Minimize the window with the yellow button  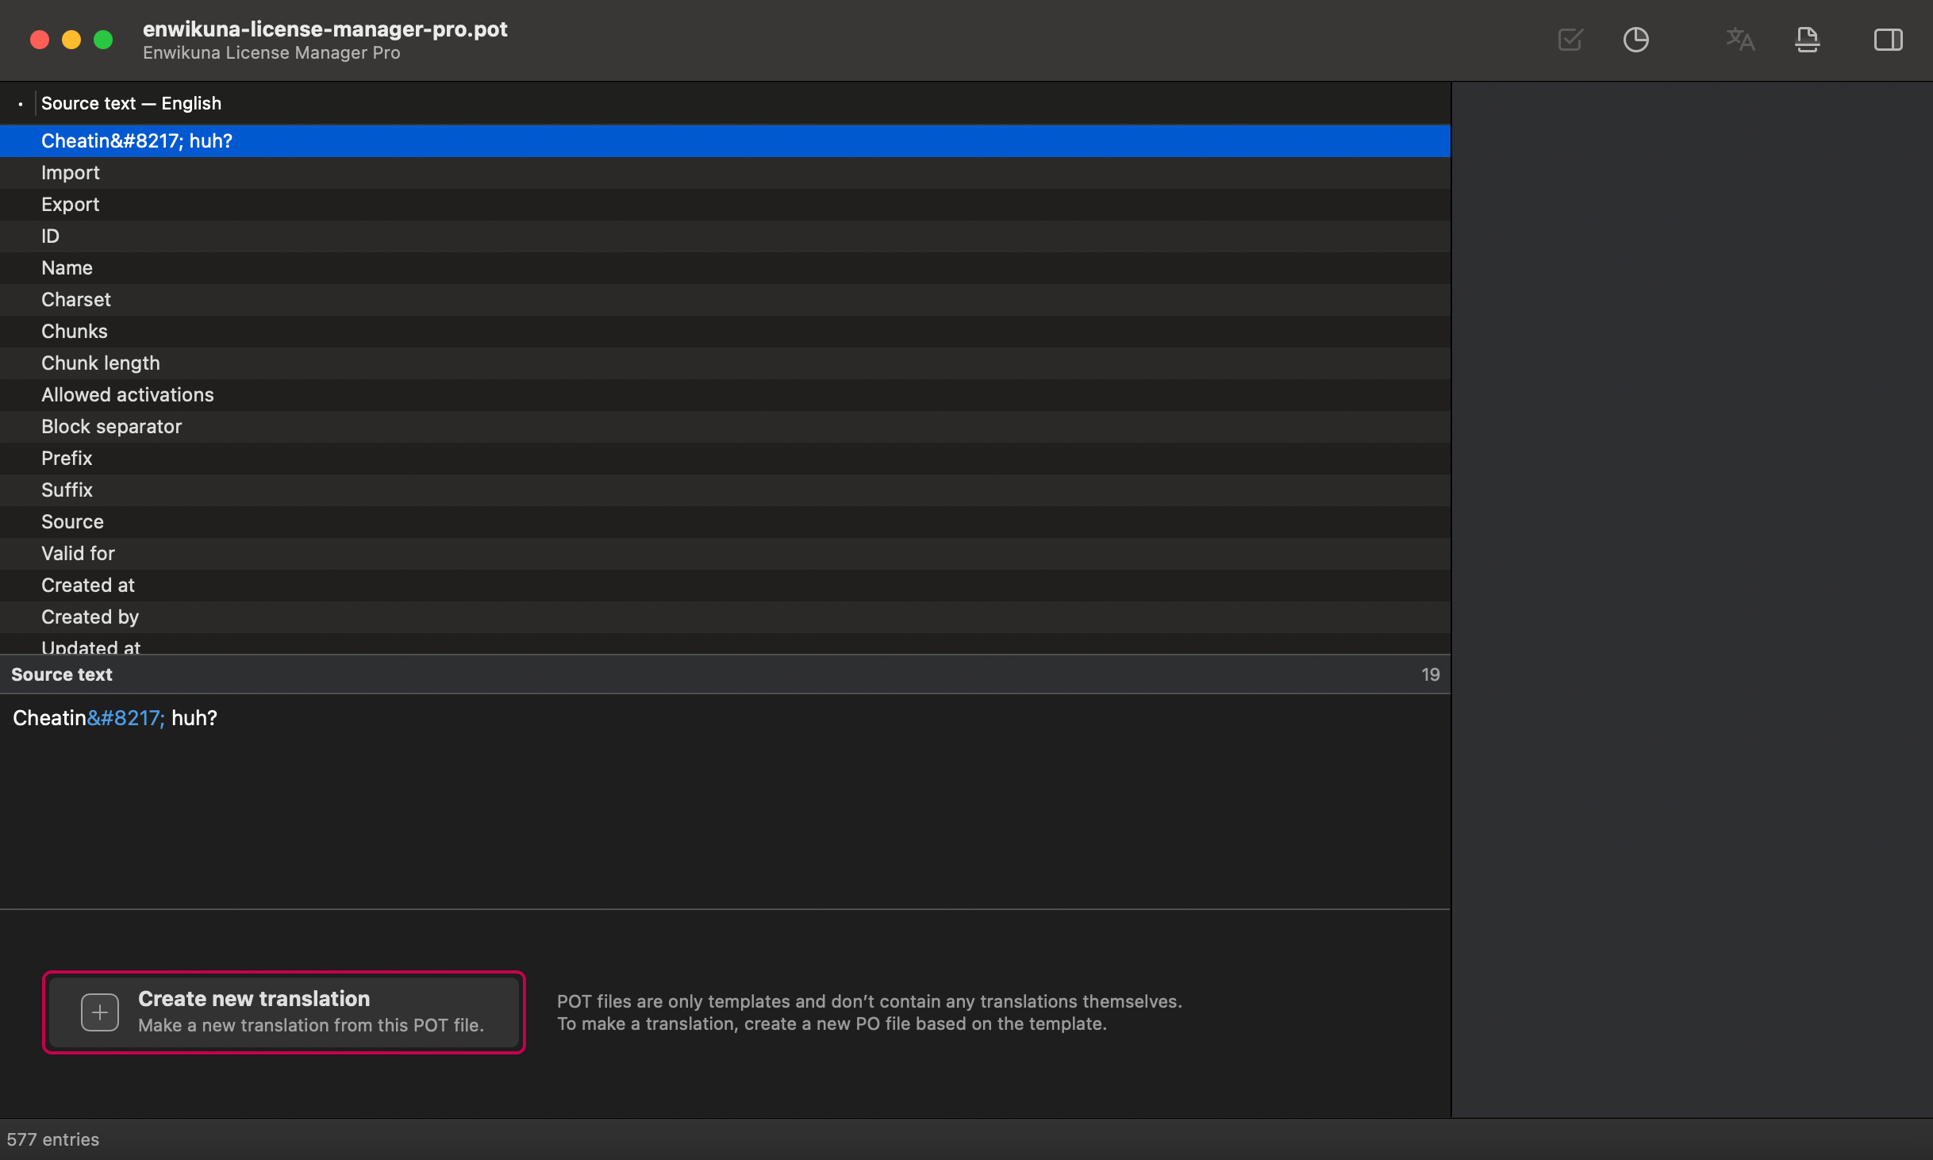click(x=71, y=40)
